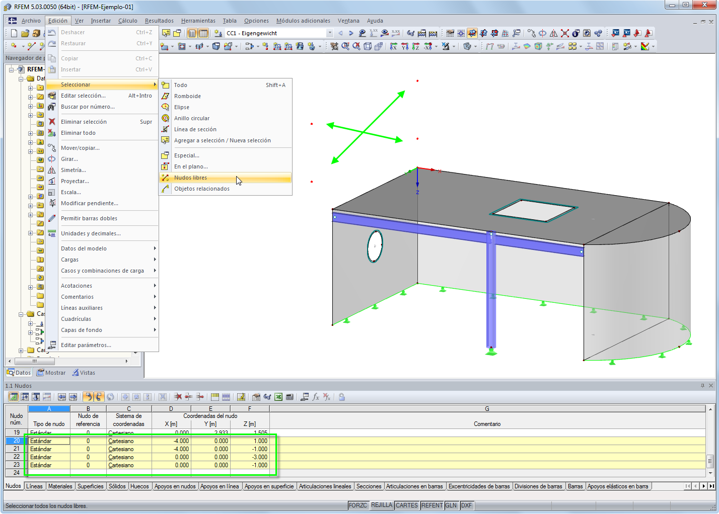Expand the Cargas submenu
The width and height of the screenshot is (719, 514).
155,260
